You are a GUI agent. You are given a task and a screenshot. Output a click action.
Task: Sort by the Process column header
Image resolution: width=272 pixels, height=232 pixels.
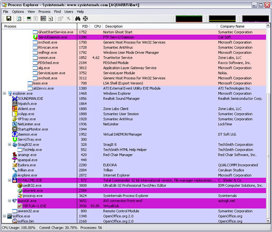point(39,26)
